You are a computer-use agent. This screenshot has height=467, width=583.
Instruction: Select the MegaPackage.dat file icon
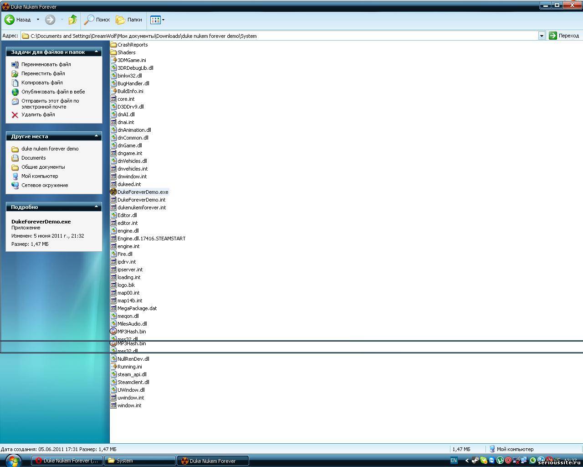tap(113, 308)
